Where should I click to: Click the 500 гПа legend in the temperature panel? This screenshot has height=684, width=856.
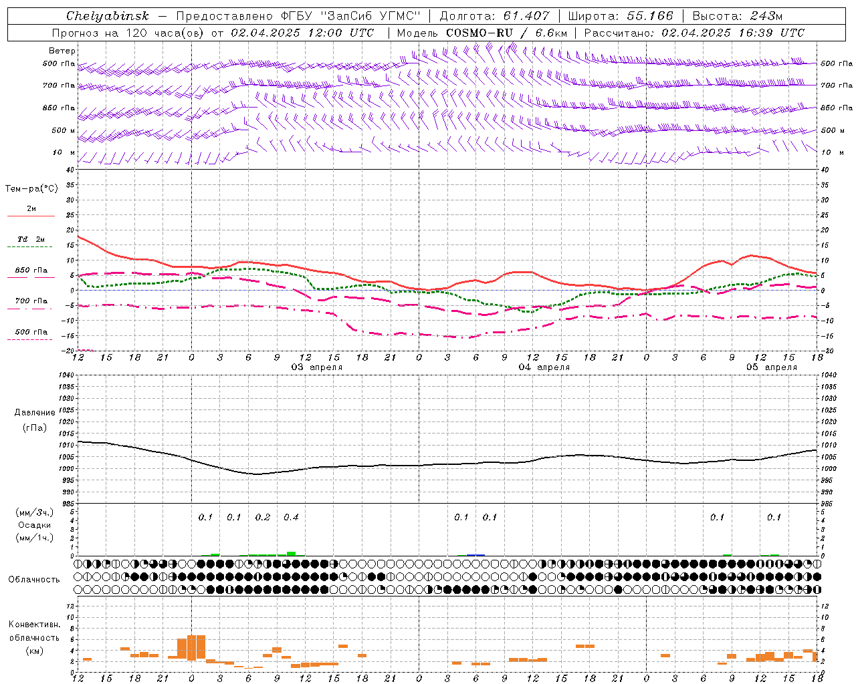tap(31, 332)
